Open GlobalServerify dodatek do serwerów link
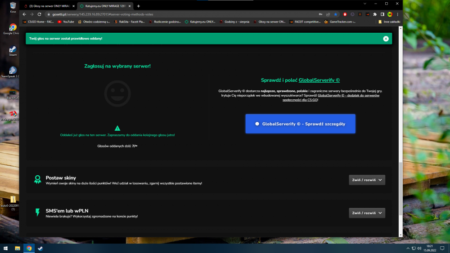Screen dimensions: 450x253 coord(348,95)
